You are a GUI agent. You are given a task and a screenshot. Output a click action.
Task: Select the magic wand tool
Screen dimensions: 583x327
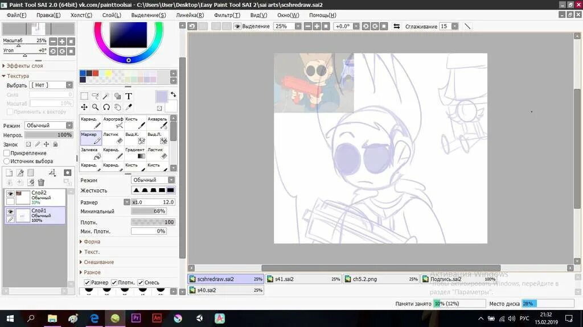click(106, 96)
